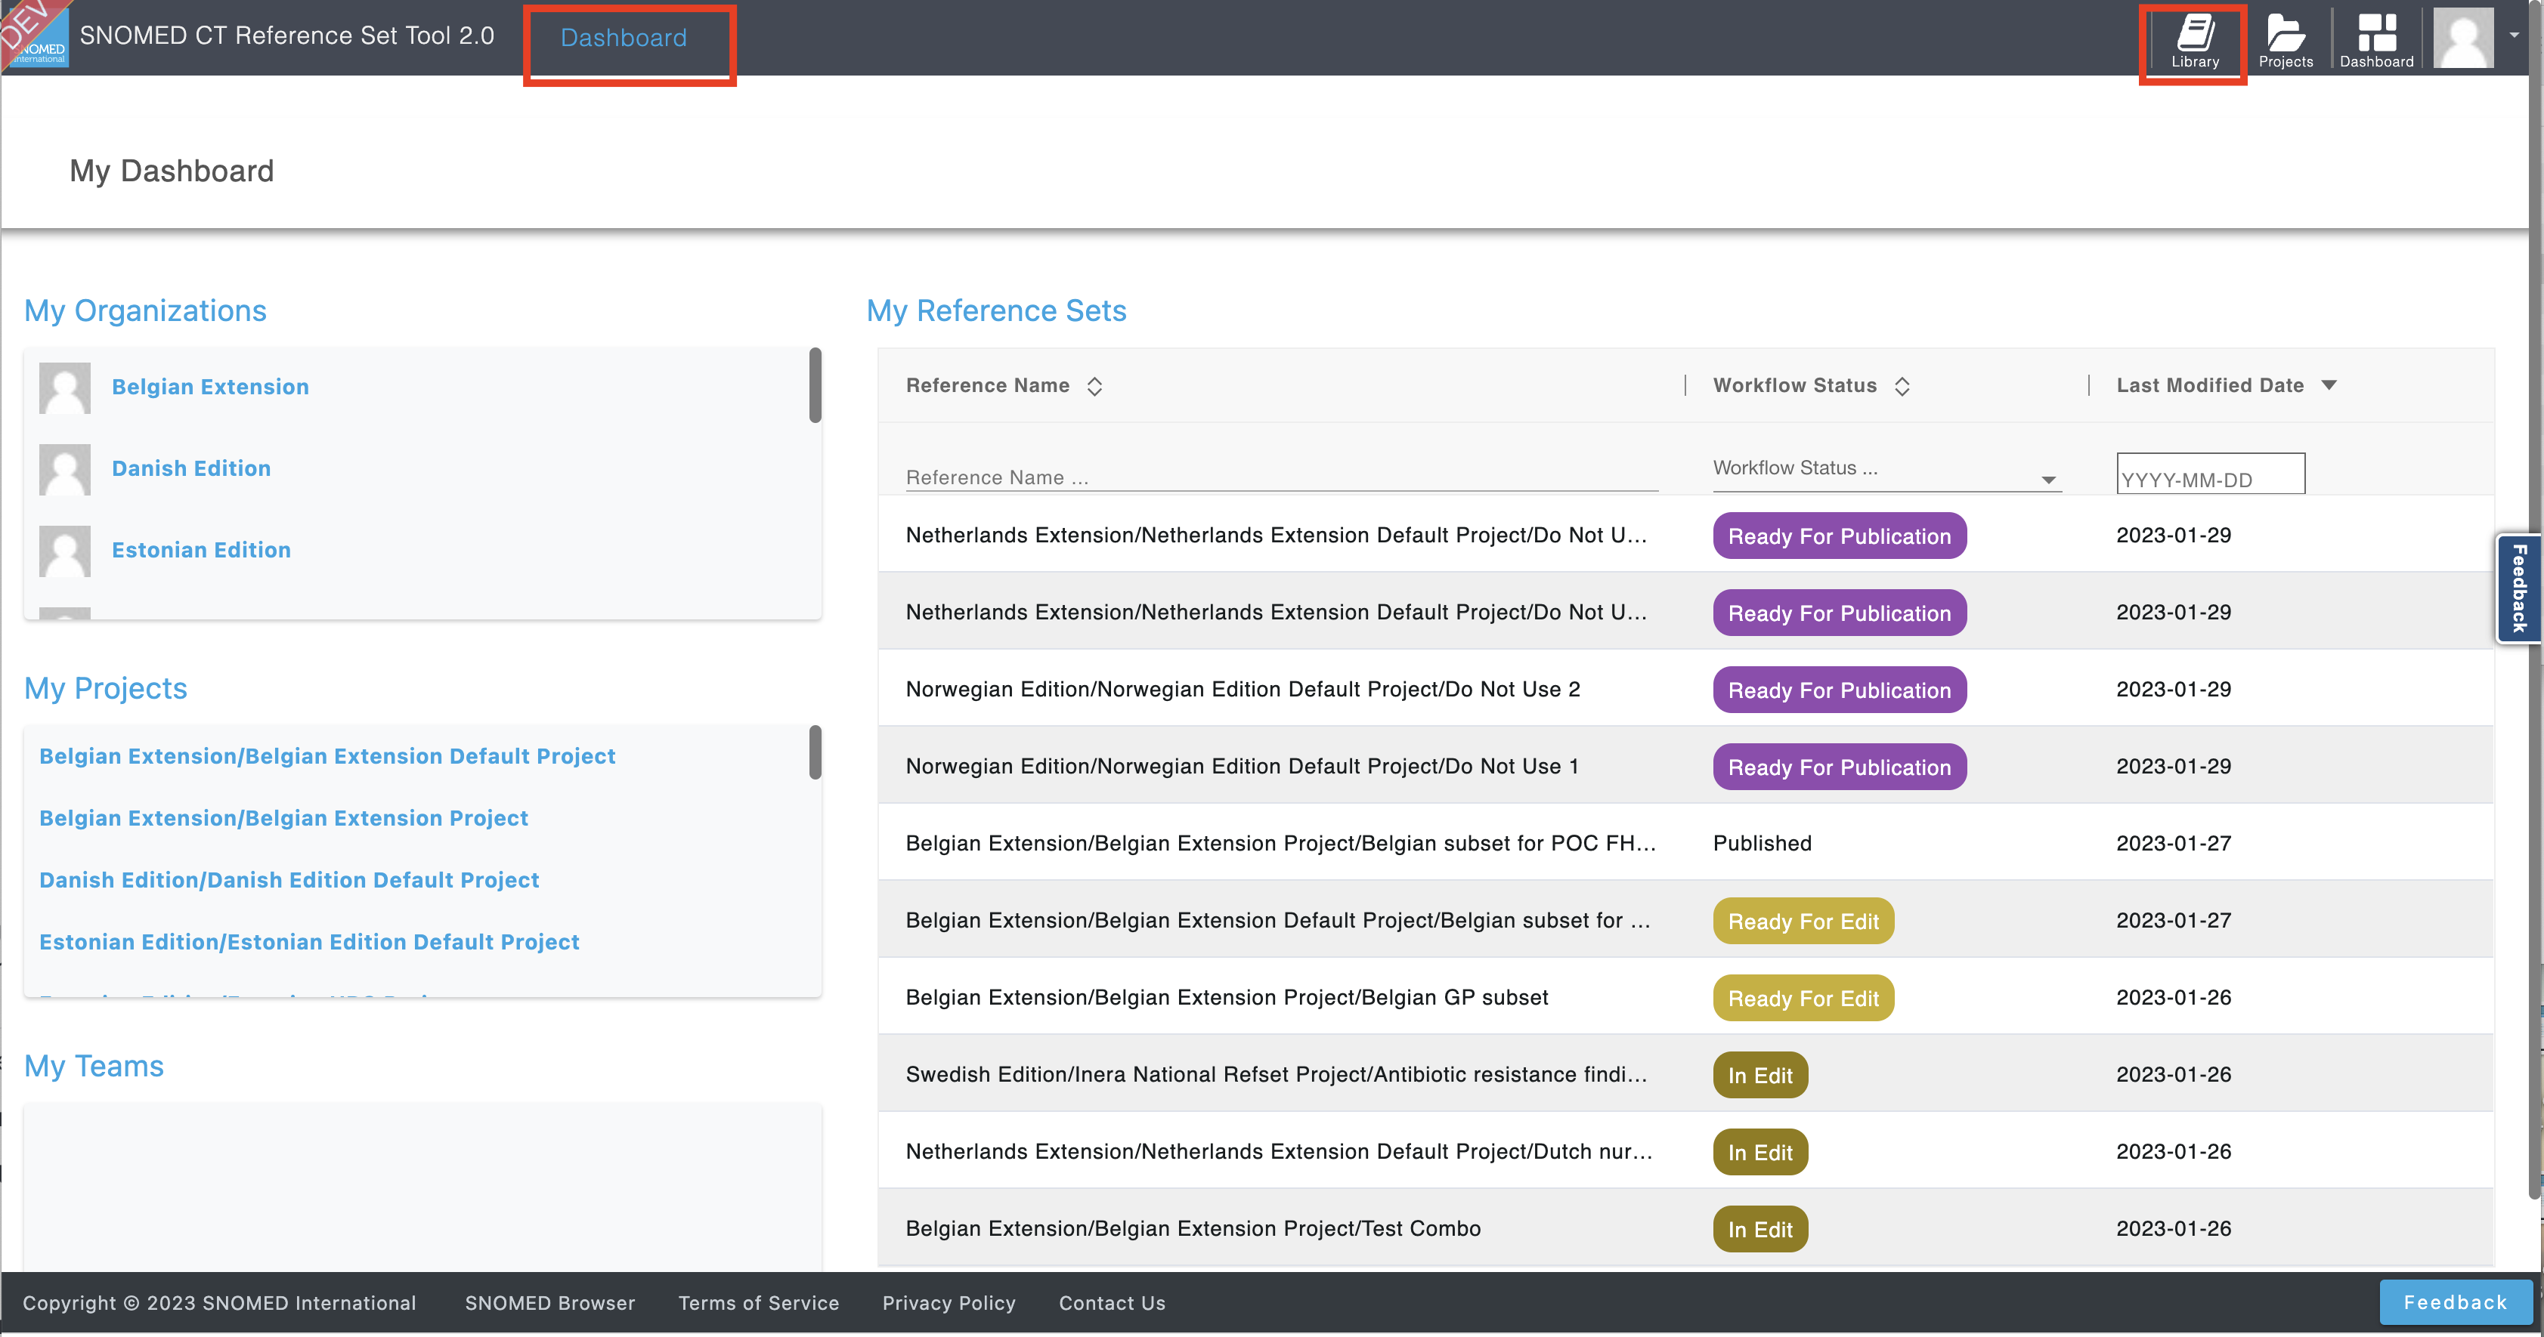Open Estonian Edition Default Project link
The height and width of the screenshot is (1337, 2544).
click(x=309, y=942)
